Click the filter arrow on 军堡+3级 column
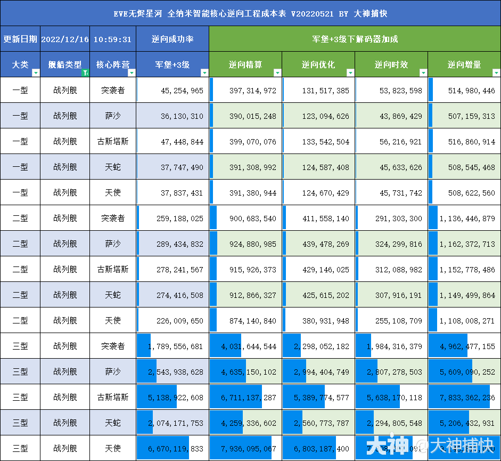 [204, 73]
